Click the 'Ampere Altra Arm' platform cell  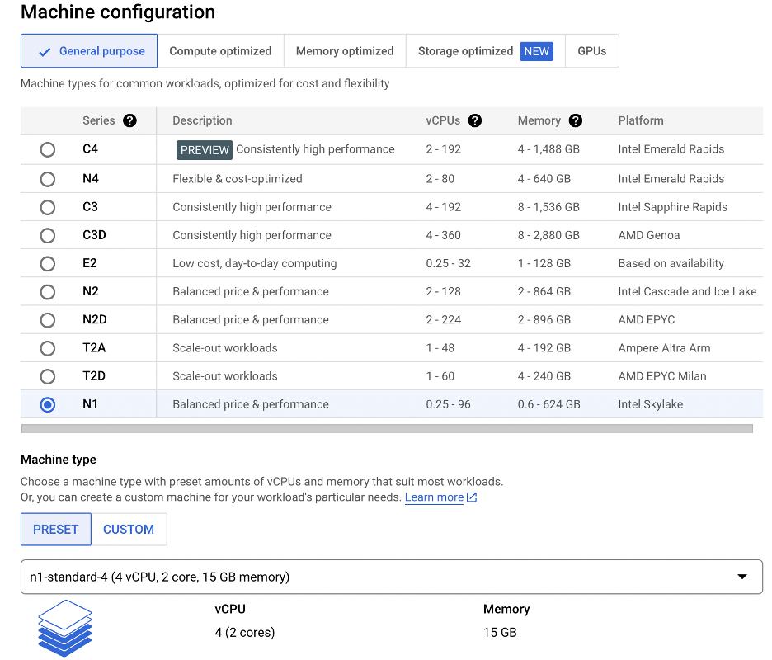coord(664,348)
